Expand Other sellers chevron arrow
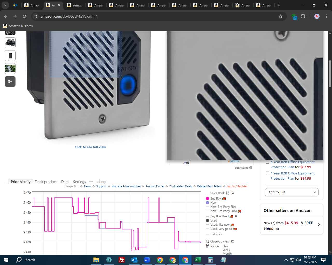332x265 pixels. [x=319, y=225]
